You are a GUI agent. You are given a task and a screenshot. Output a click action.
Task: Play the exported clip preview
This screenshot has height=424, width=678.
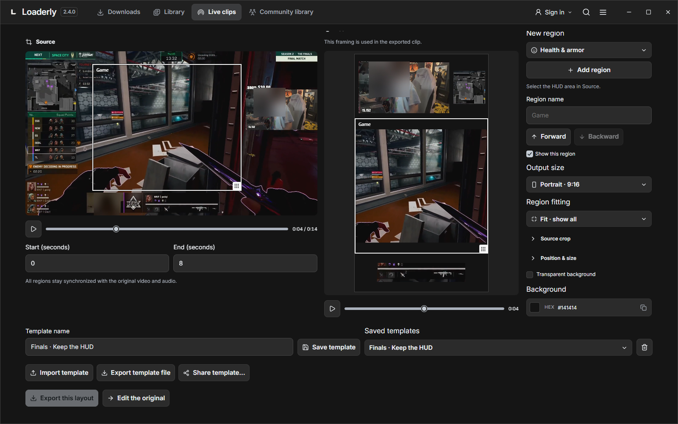pos(332,309)
